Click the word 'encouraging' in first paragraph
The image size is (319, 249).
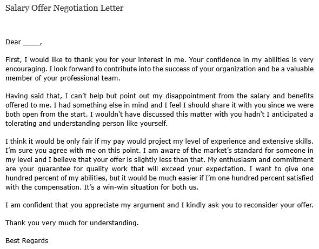26,69
